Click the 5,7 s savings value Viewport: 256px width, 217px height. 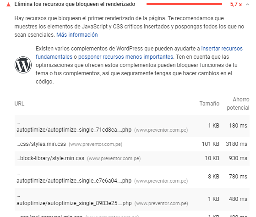[236, 4]
